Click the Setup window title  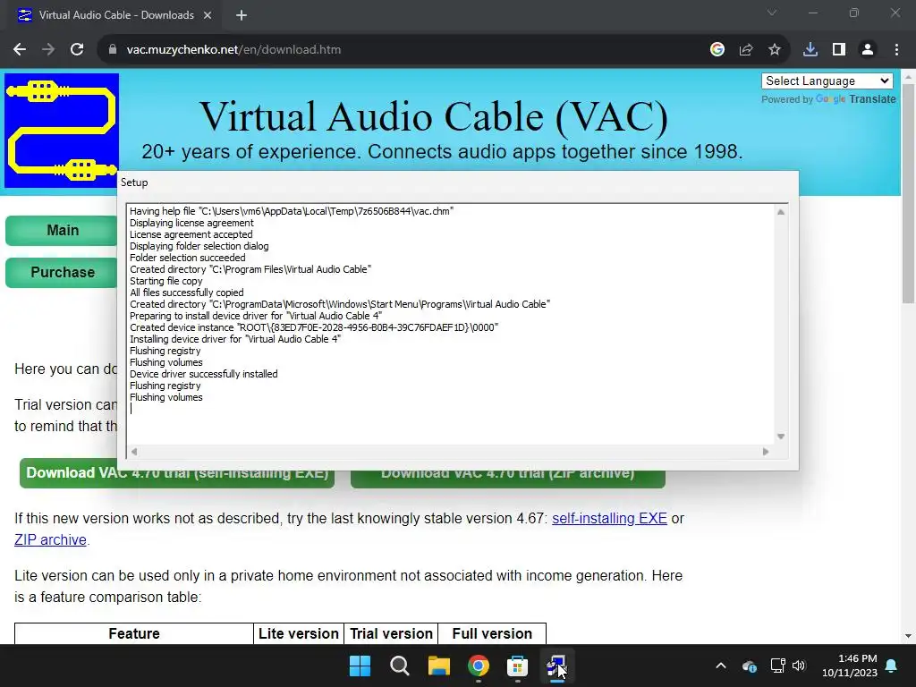coord(134,182)
